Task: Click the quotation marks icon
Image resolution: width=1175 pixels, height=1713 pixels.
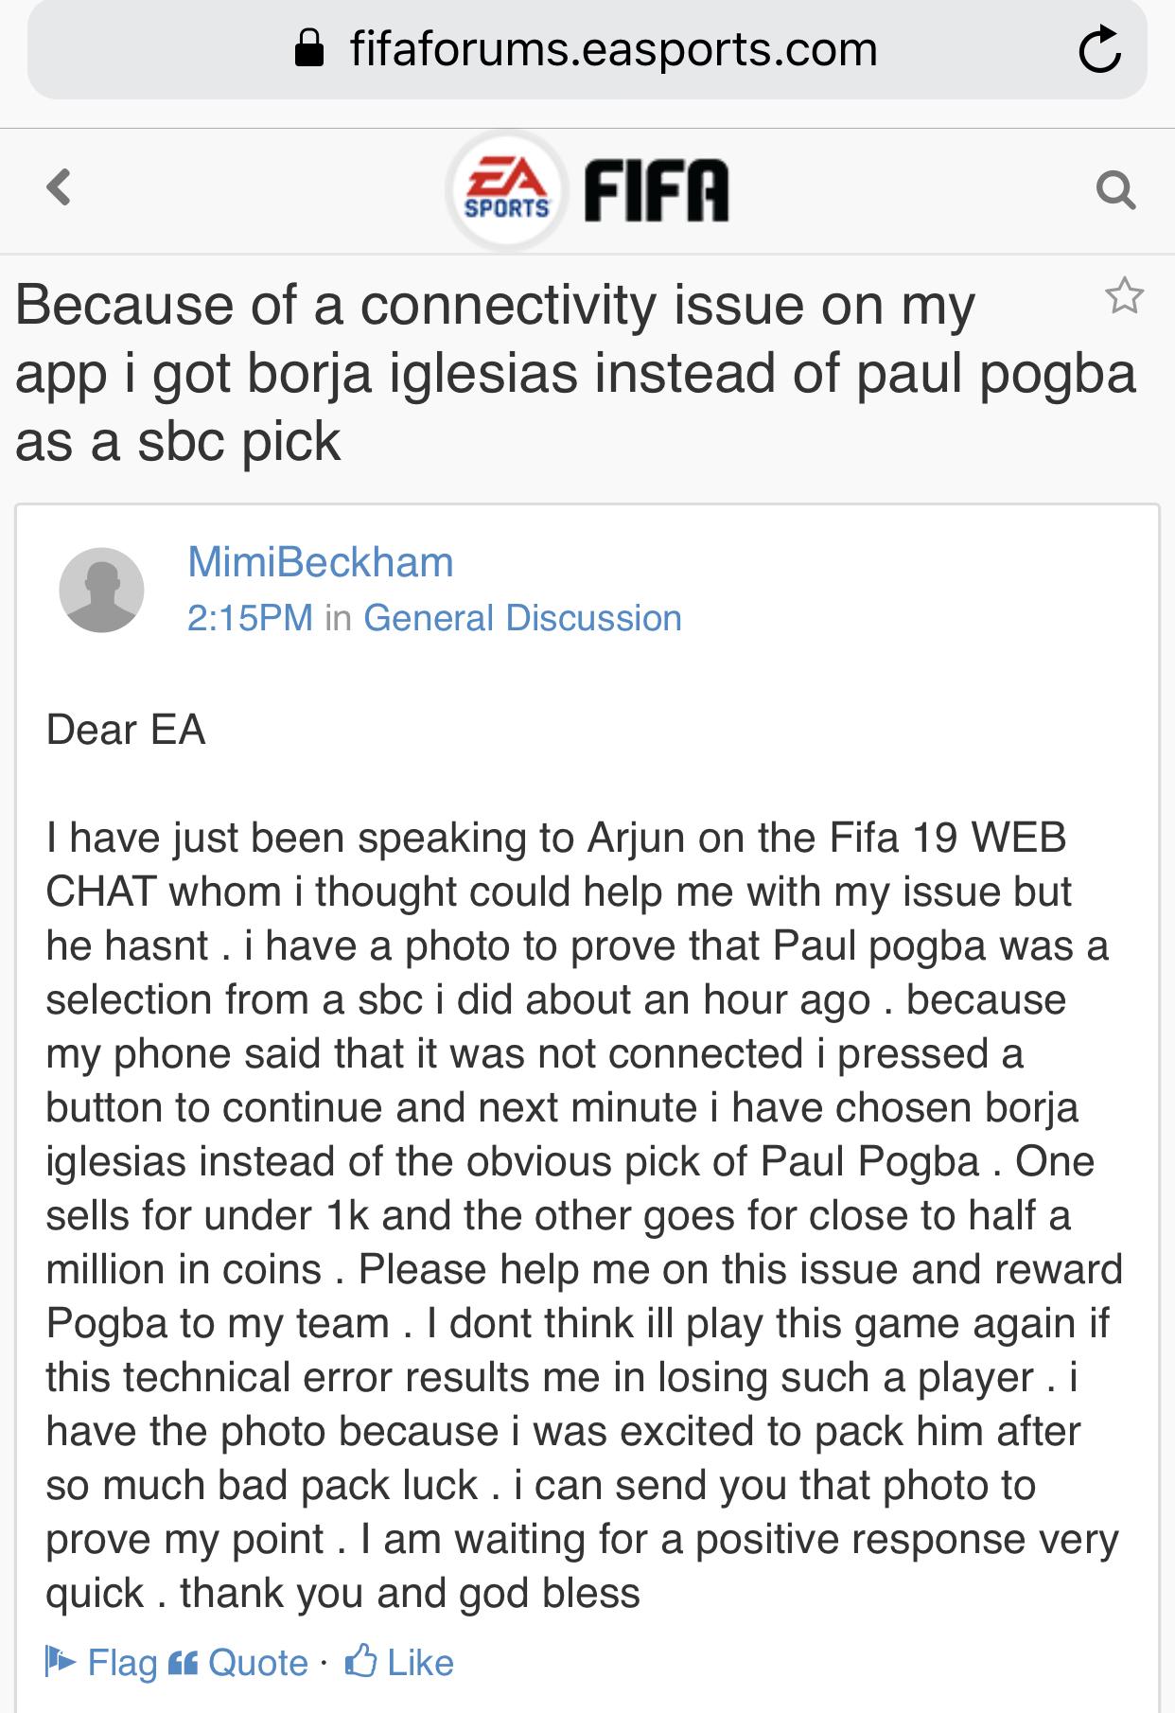Action: click(x=182, y=1662)
